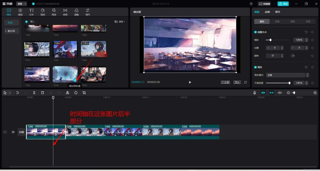Uncheck the 位置大小 position checkbox
The image size is (320, 171).
point(255,32)
